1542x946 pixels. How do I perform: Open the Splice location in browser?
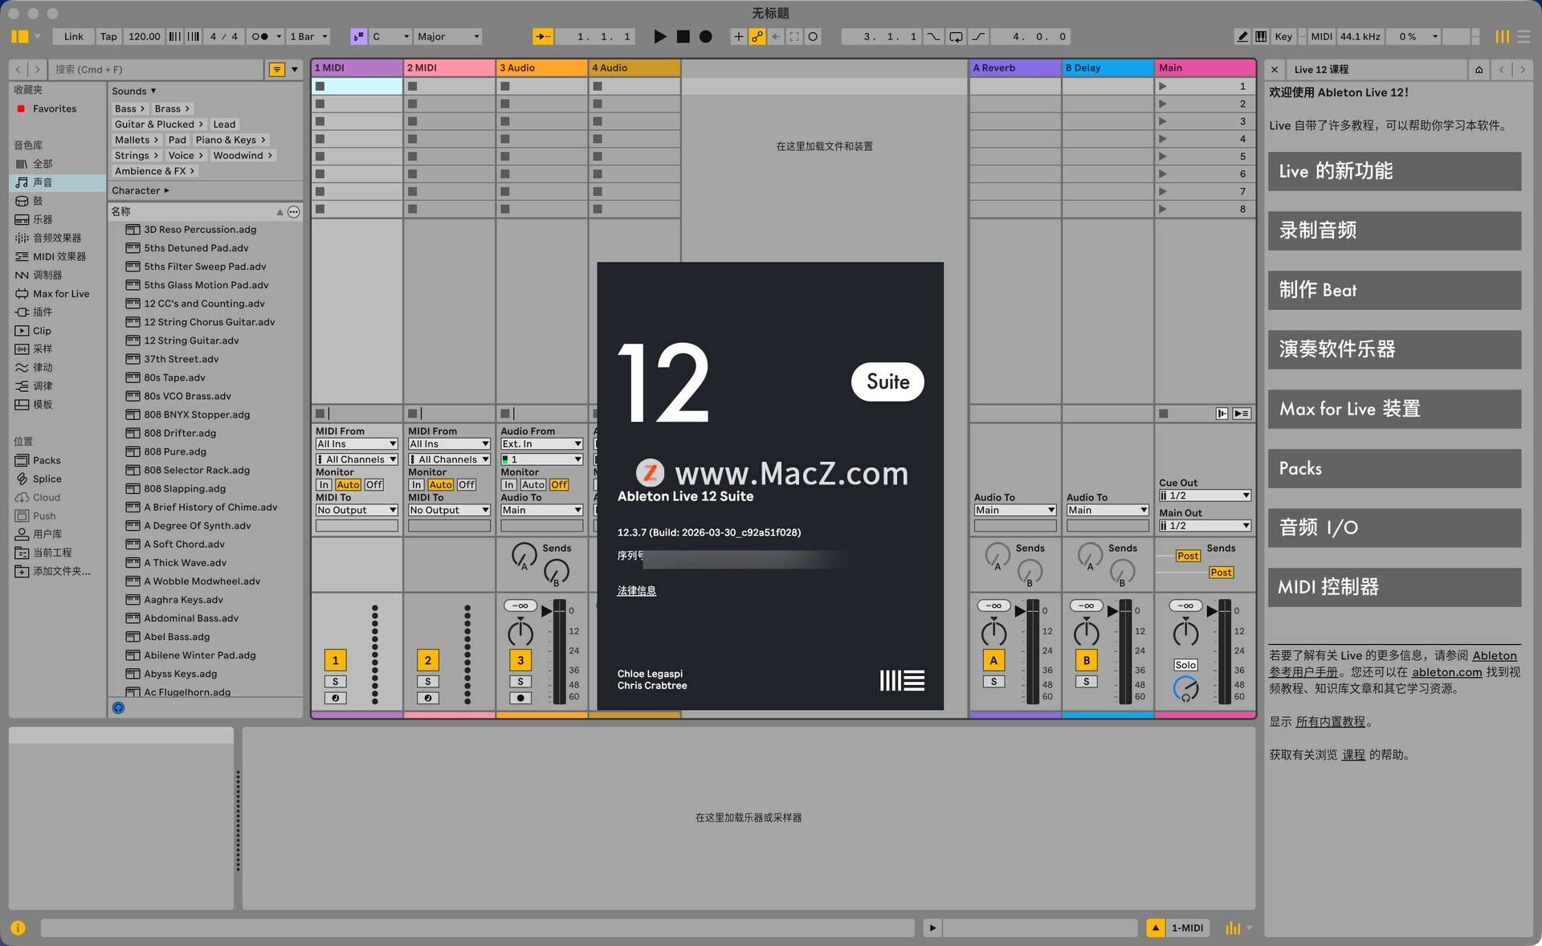pos(47,479)
